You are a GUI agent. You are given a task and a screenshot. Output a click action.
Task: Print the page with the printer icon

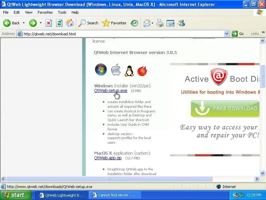(160, 23)
